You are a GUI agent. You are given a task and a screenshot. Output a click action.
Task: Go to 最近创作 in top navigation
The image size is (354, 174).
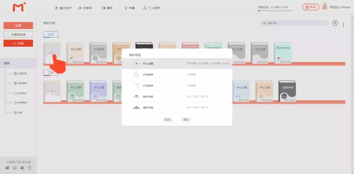tap(63, 8)
